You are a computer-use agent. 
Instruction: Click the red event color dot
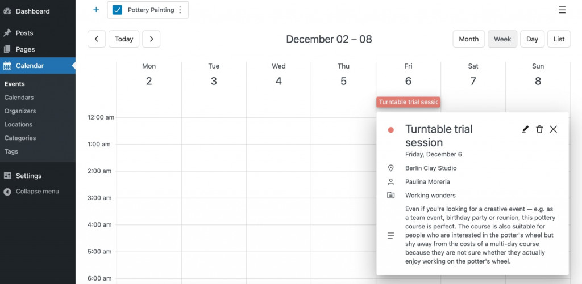pos(390,130)
